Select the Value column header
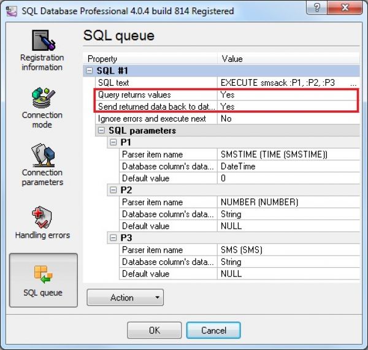The width and height of the screenshot is (368, 350). [288, 59]
